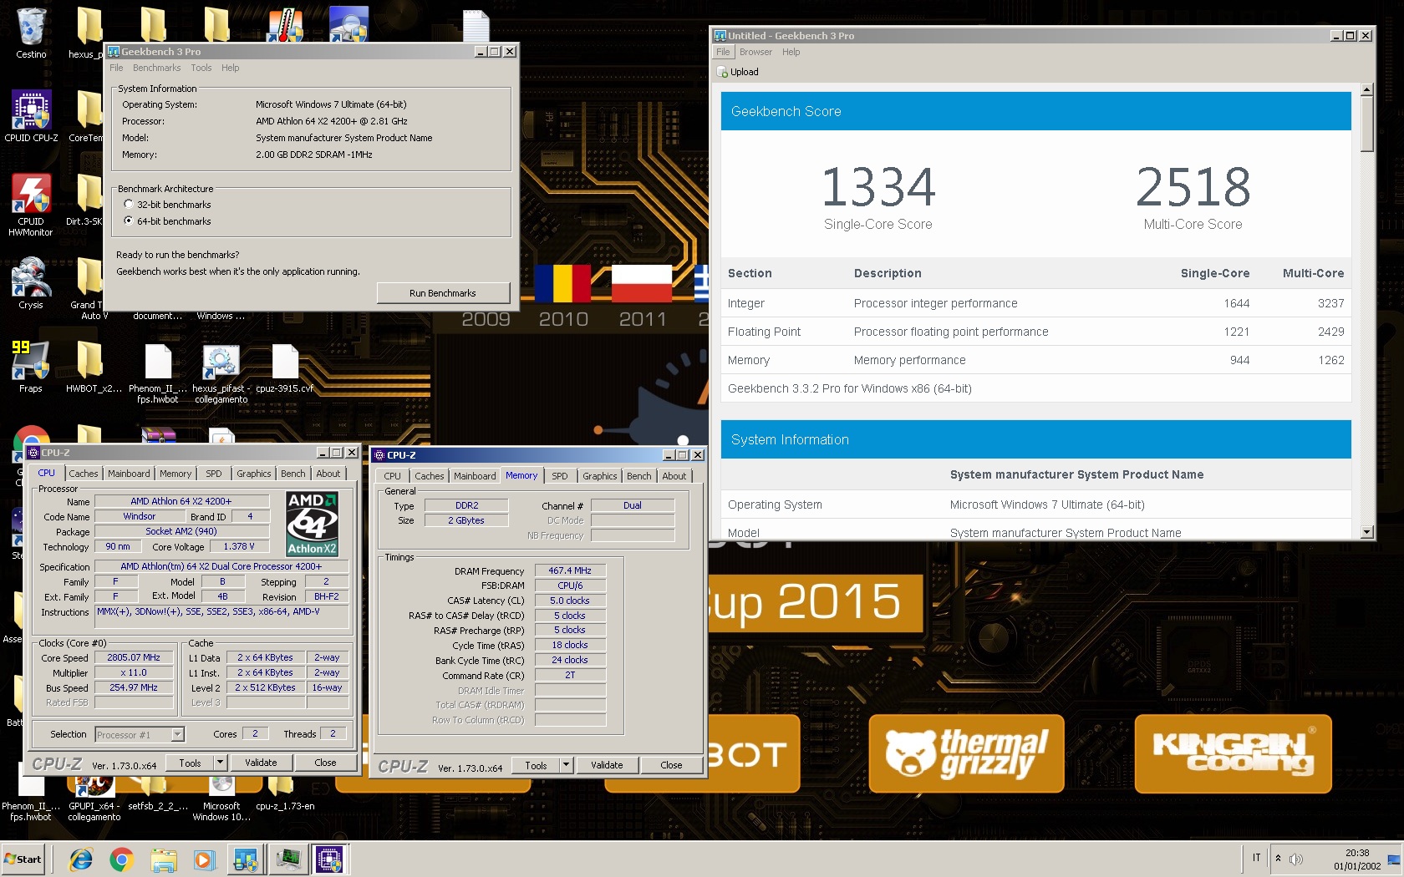Open Tools menu in Geekbench 3 Pro
The height and width of the screenshot is (877, 1404).
click(201, 68)
